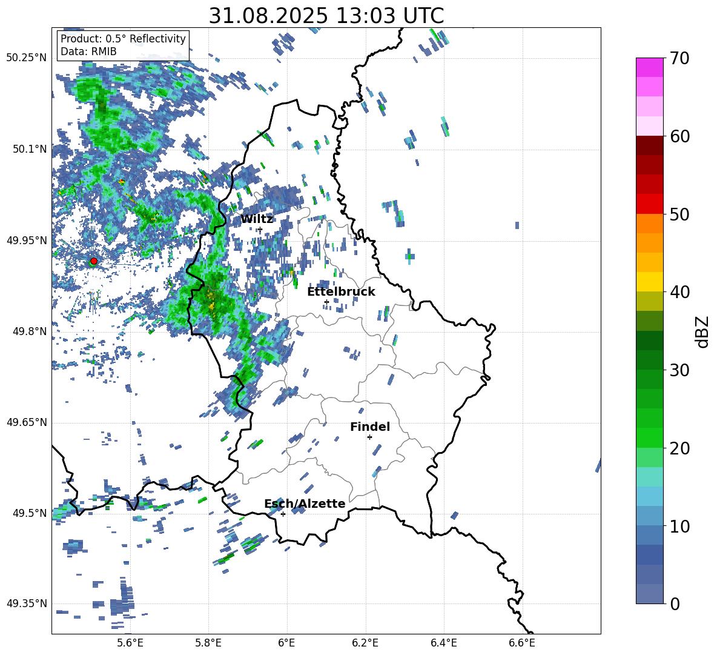Click the Ettelbruck city label

coord(341,291)
